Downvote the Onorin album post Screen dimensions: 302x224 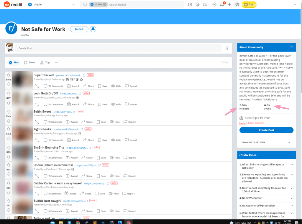[x=9, y=174]
